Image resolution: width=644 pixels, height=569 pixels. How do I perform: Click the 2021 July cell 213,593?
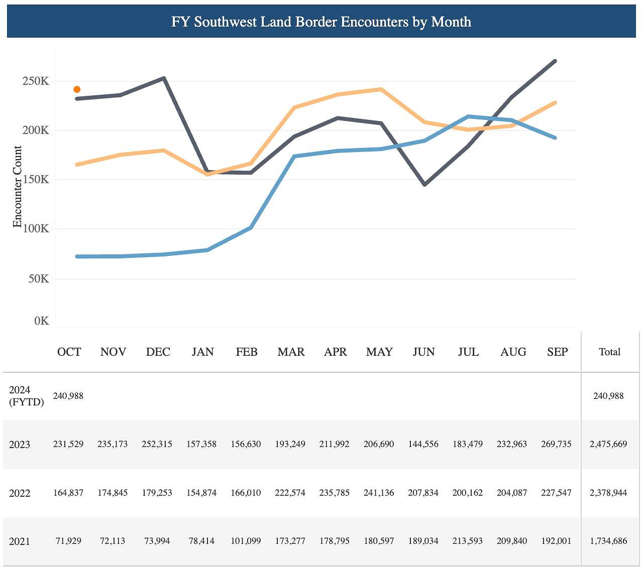point(468,541)
